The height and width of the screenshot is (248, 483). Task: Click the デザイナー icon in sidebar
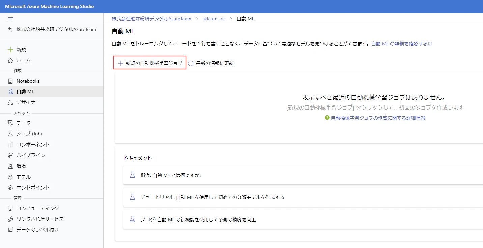10,102
